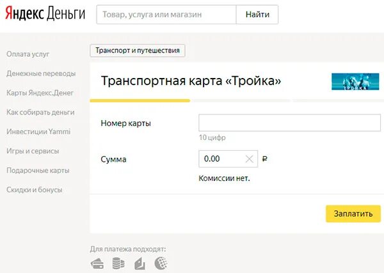Click the Транспорт и путешествия category button
The image size is (384, 273).
(x=138, y=51)
